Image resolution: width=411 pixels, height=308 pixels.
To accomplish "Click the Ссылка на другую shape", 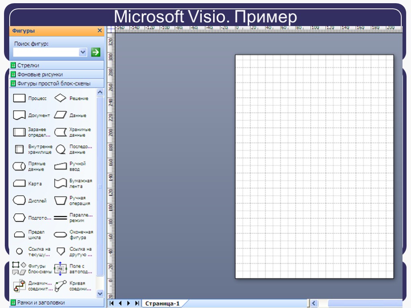I will point(61,251).
